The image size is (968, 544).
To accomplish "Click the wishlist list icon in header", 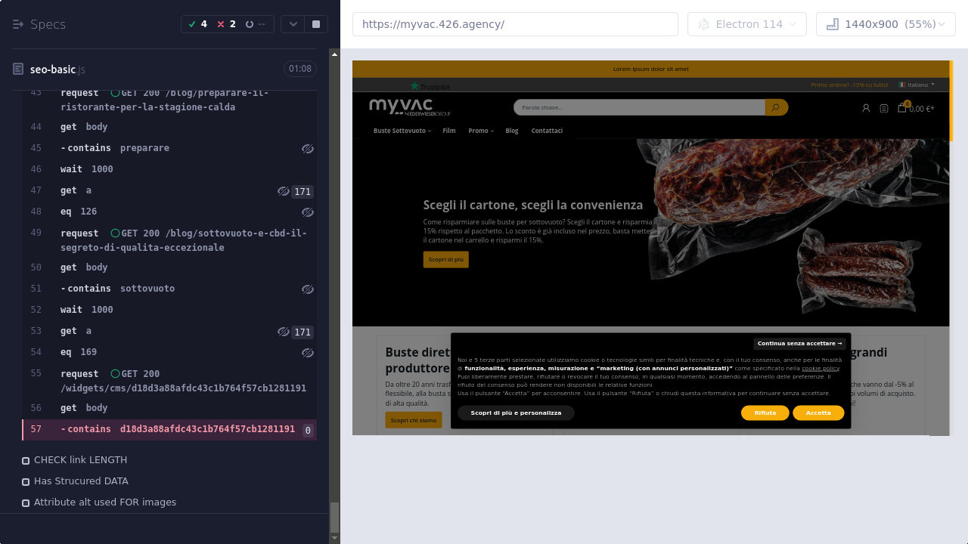I will (x=884, y=108).
